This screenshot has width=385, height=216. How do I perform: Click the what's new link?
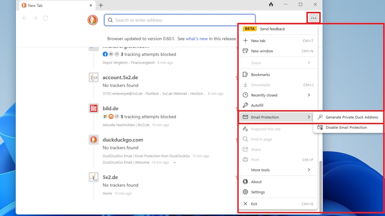[197, 39]
